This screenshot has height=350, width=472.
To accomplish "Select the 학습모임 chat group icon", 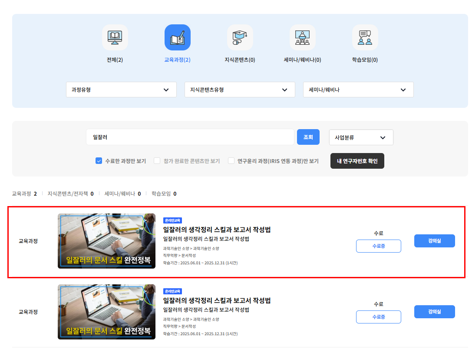I will [365, 37].
